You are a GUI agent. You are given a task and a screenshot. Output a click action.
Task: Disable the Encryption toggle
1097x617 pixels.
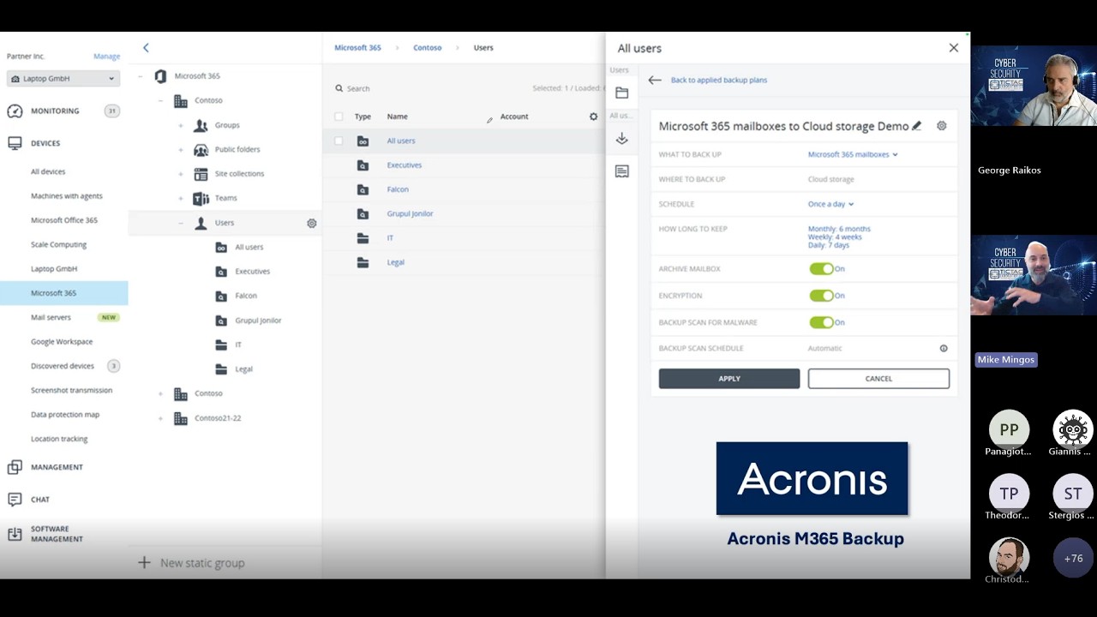click(821, 296)
